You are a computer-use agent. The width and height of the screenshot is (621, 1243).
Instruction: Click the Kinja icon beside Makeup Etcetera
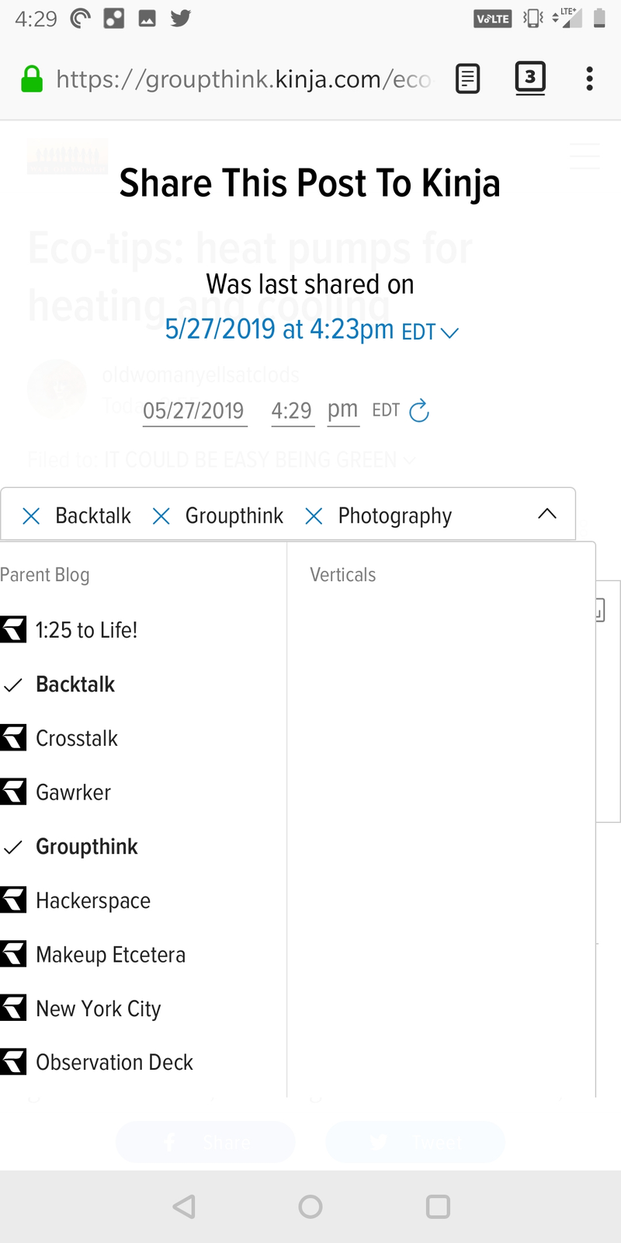13,954
